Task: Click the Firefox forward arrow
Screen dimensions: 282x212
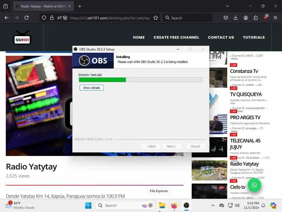Action: point(17,18)
